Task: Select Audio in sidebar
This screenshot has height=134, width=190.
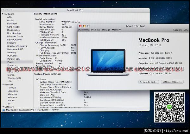Action: click(10, 20)
